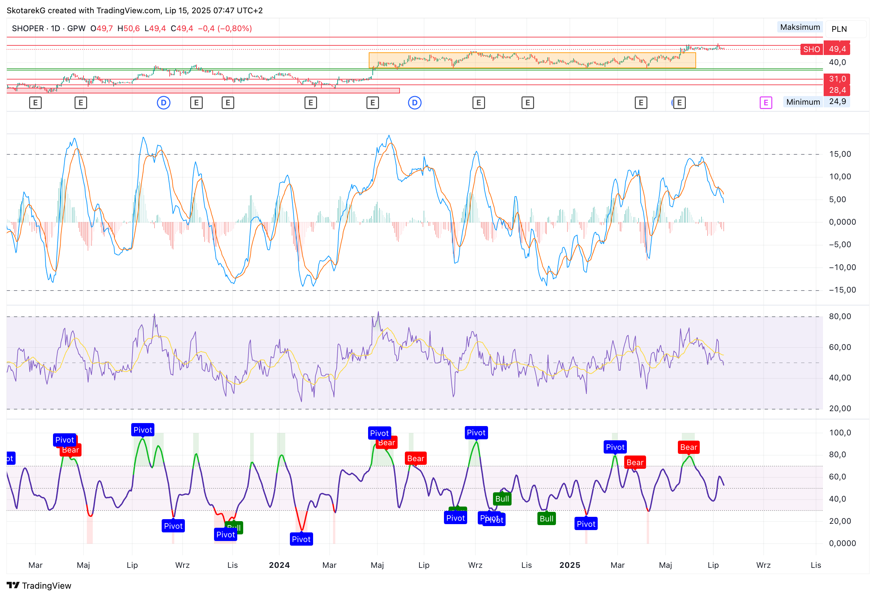Screen dimensions: 876x597
Task: Click the 100,0 level on stochastic scale
Action: point(840,433)
